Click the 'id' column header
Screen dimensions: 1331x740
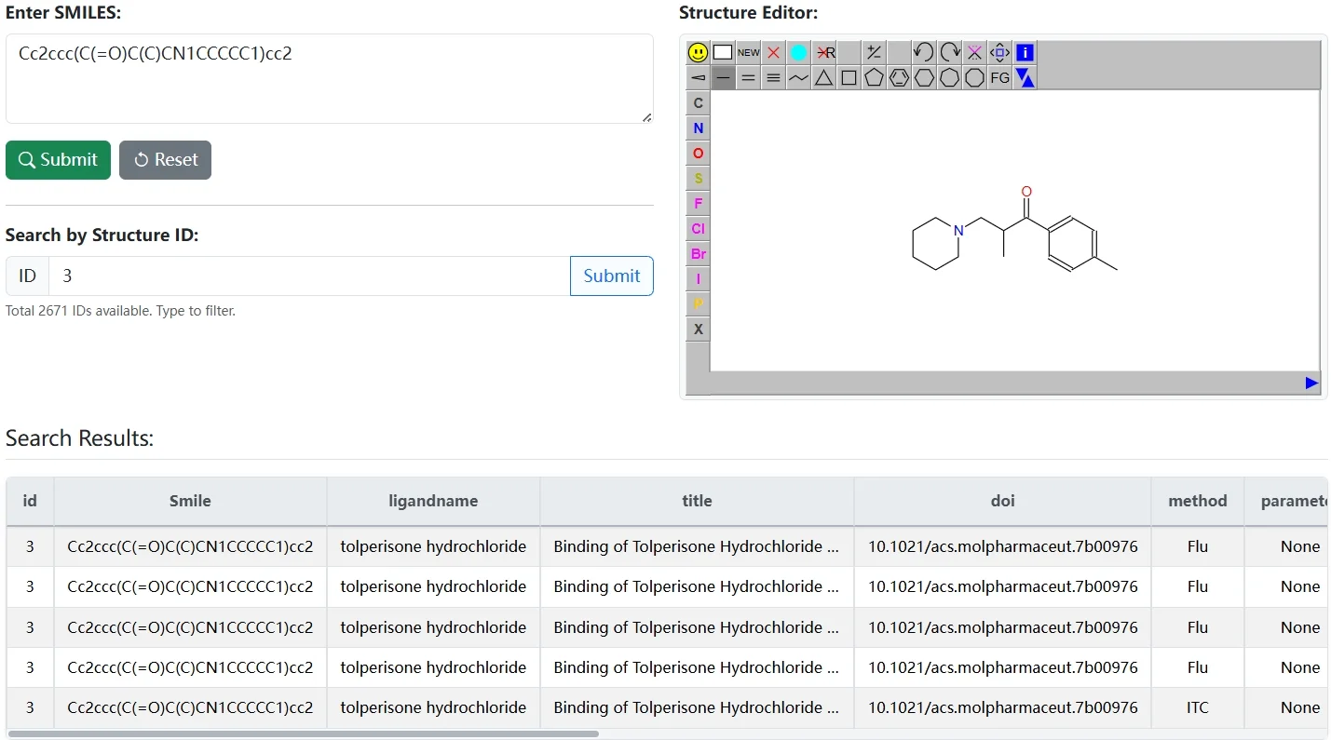[30, 501]
